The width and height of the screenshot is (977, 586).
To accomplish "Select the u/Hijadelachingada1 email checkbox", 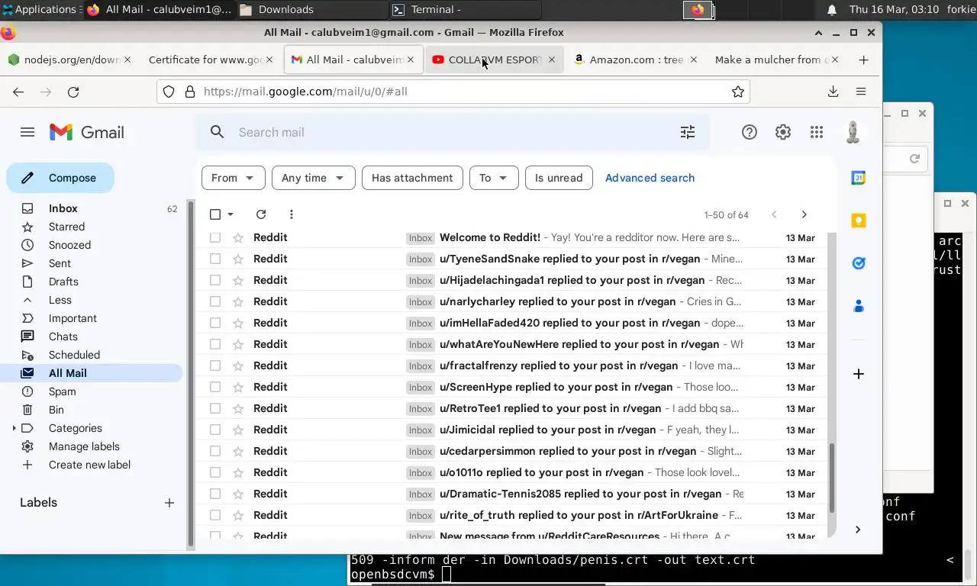I will pos(215,280).
